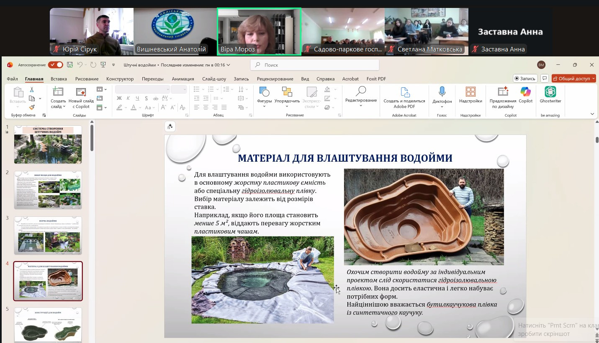Switch to the Анимация tab
Viewport: 599px width, 343px height.
click(x=183, y=79)
